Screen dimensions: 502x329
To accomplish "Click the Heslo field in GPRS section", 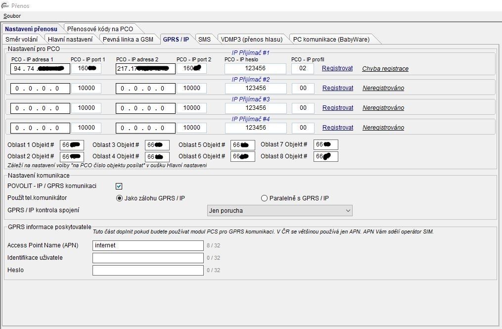I will [148, 270].
